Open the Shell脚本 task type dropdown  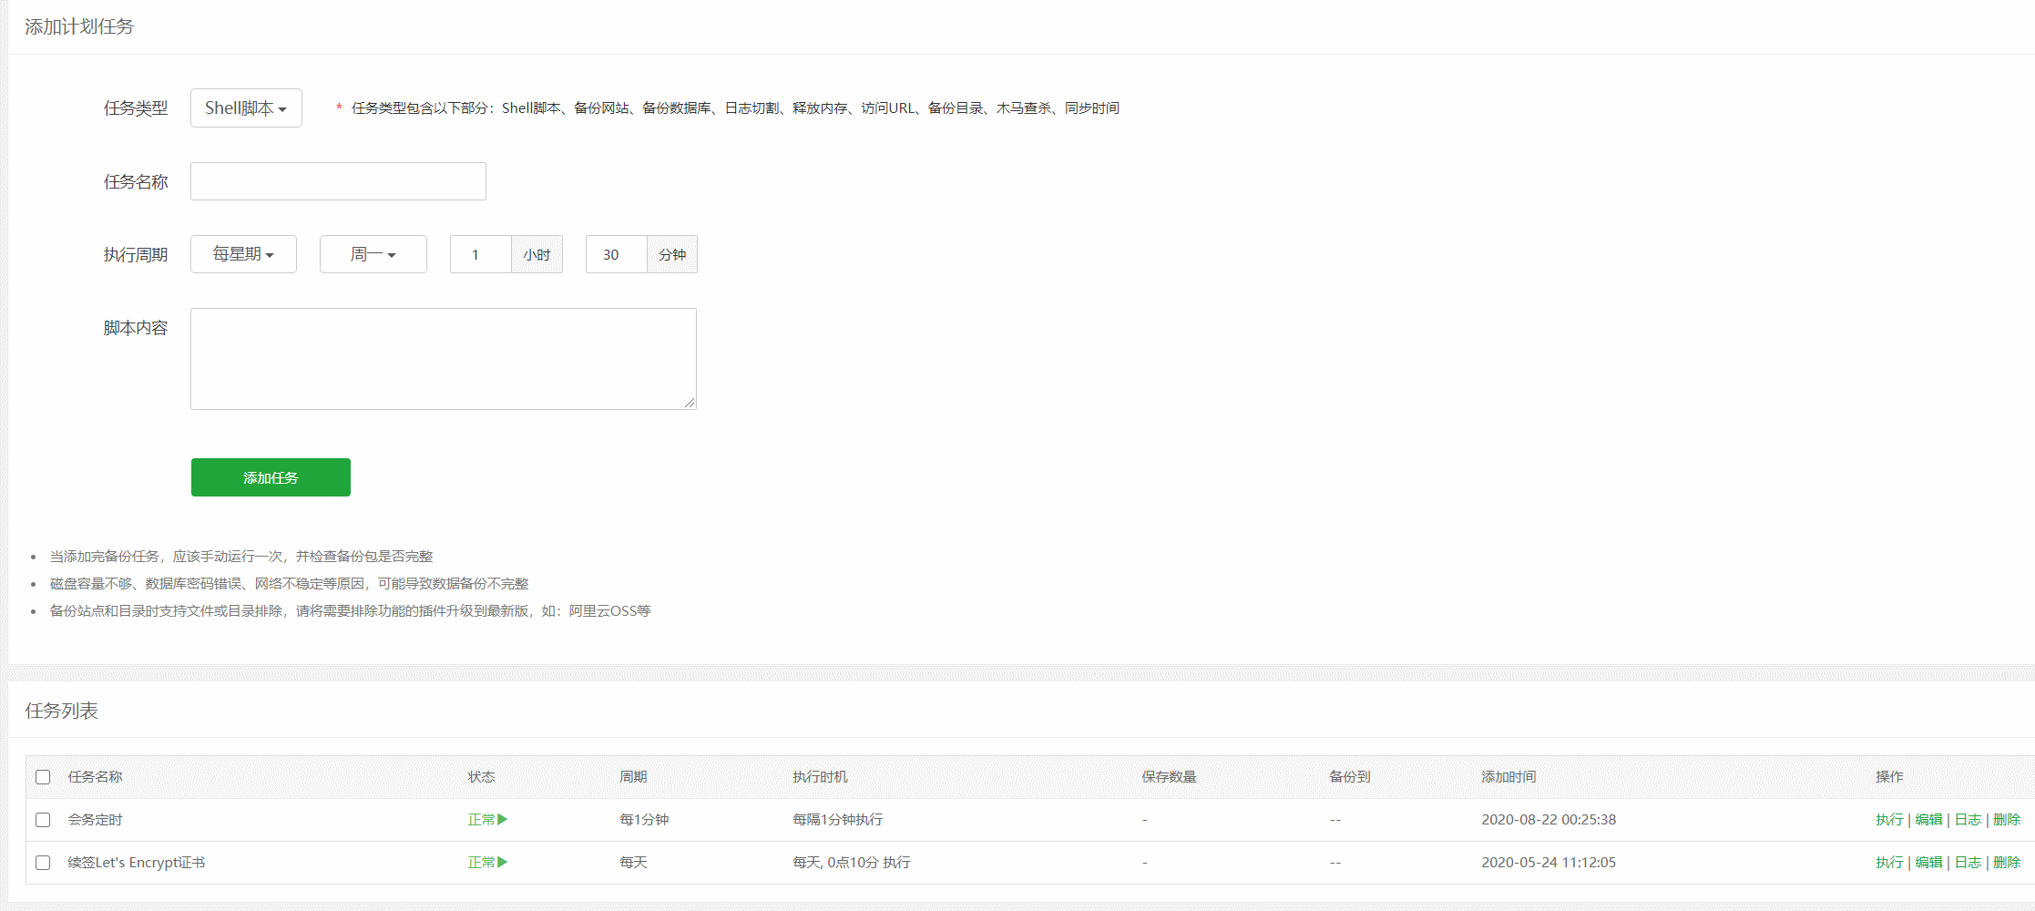point(246,107)
